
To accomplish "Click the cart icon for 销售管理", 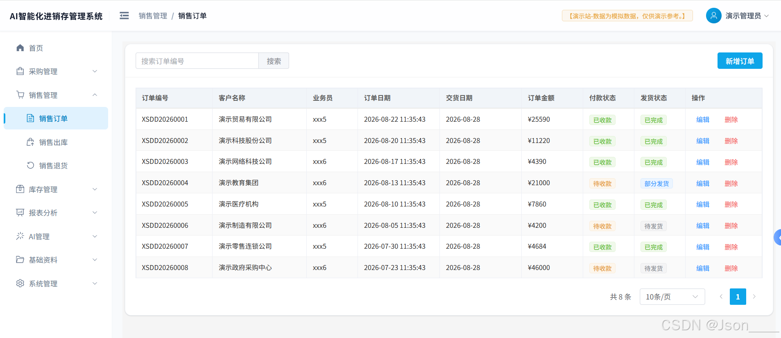I will click(20, 95).
